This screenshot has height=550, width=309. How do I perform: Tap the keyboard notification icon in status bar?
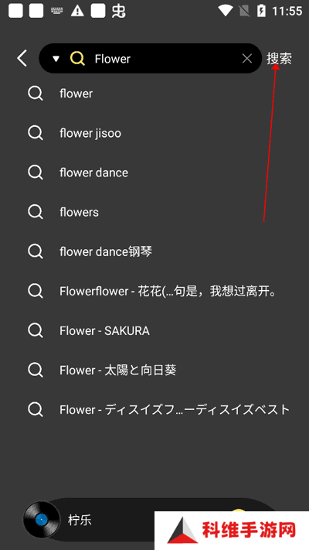pos(56,11)
